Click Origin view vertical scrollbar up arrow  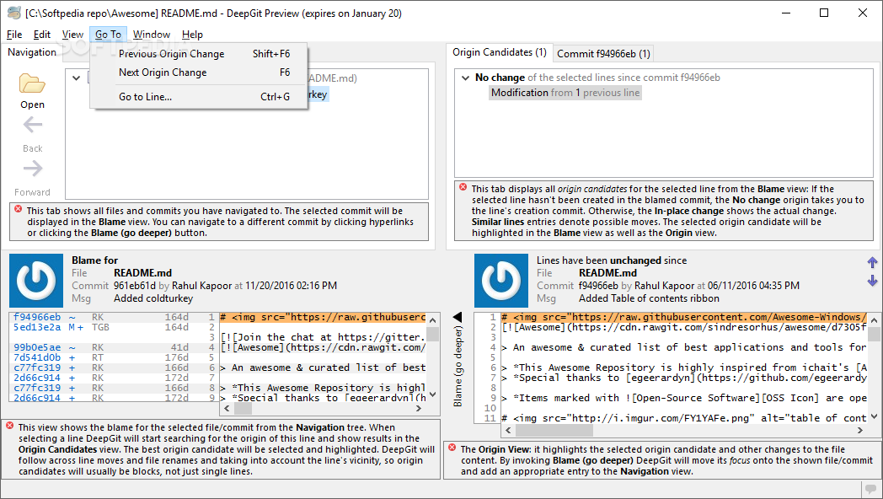874,320
